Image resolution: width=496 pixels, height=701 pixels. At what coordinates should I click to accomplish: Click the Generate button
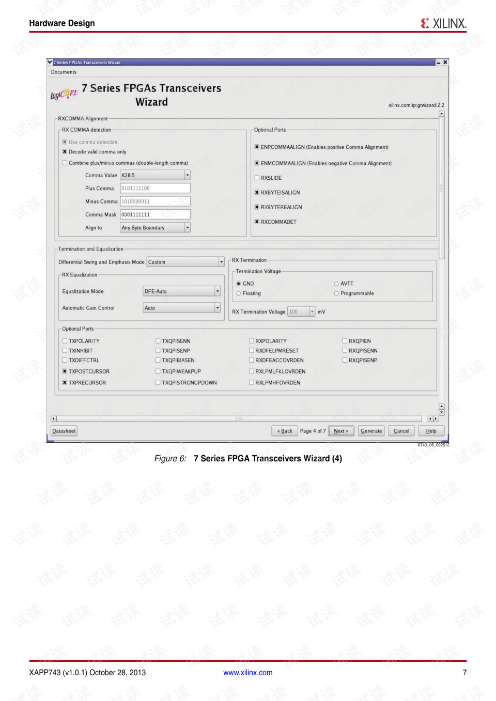[x=371, y=431]
